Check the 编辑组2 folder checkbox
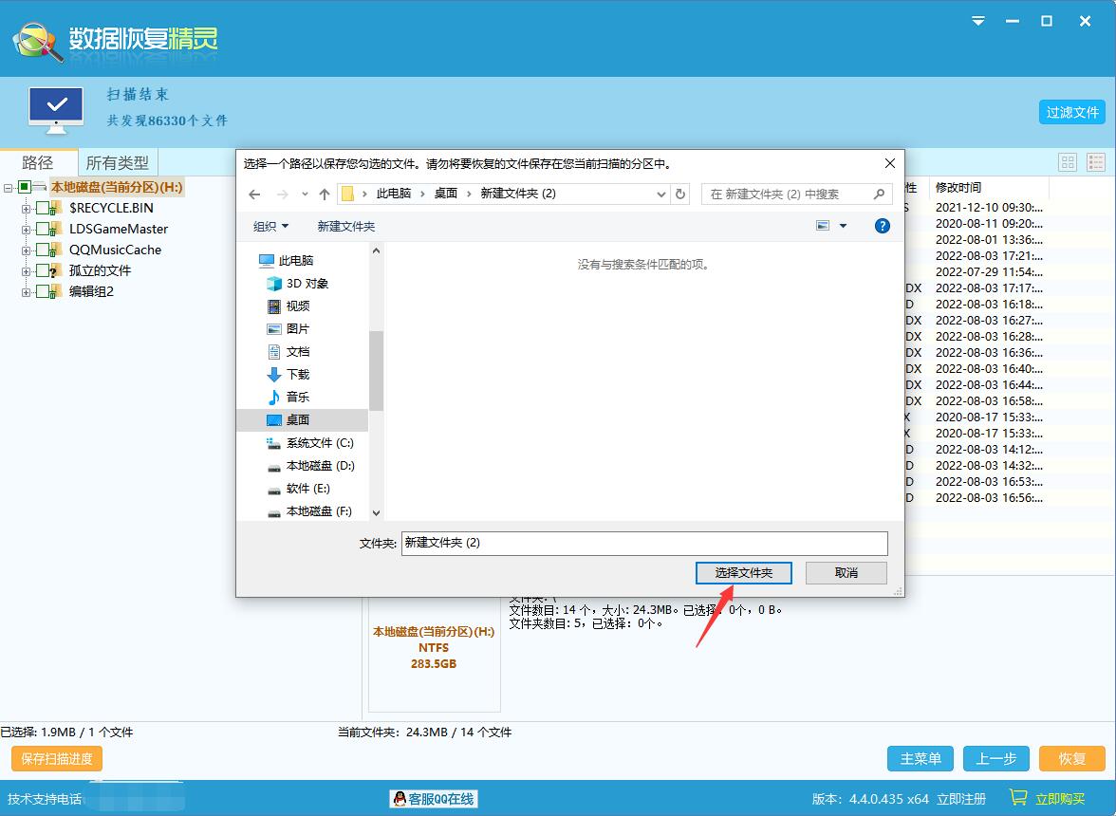Viewport: 1116px width, 816px height. point(43,291)
